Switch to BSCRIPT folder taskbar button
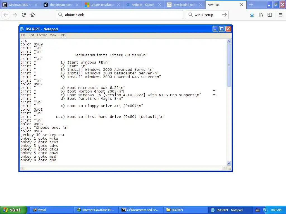 185,210
